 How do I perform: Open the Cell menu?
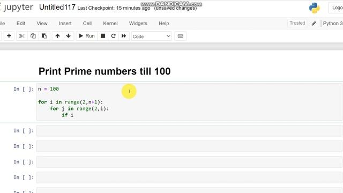87,24
